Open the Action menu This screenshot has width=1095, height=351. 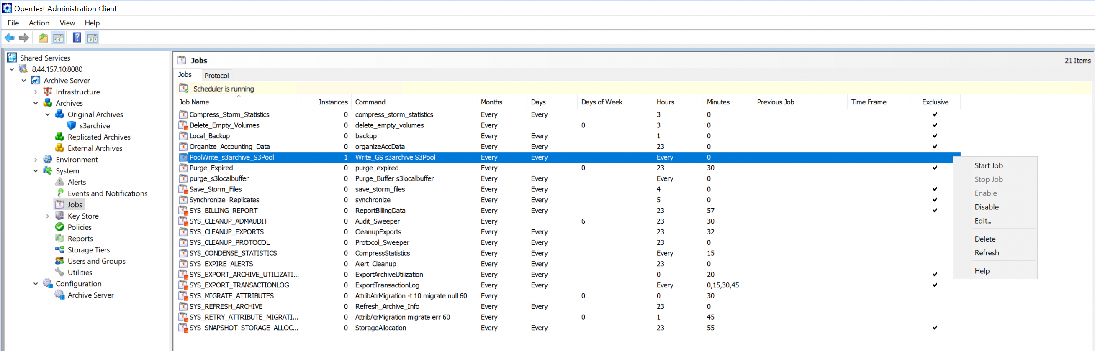pyautogui.click(x=39, y=23)
